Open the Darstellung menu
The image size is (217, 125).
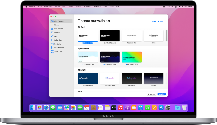click(x=87, y=7)
